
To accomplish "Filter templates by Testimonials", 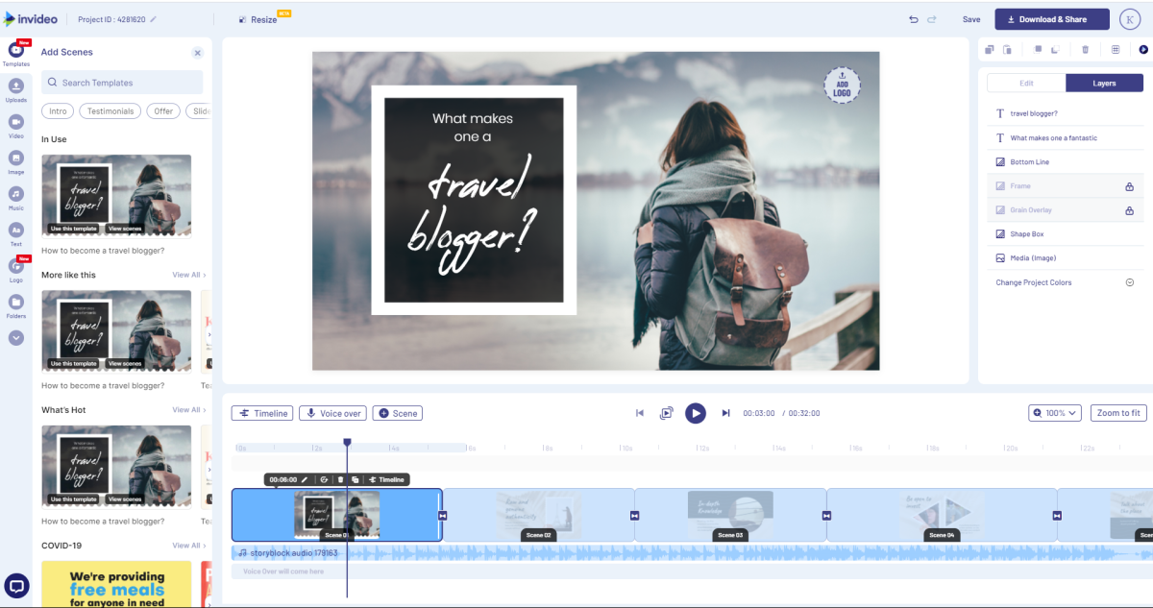I will [x=110, y=111].
